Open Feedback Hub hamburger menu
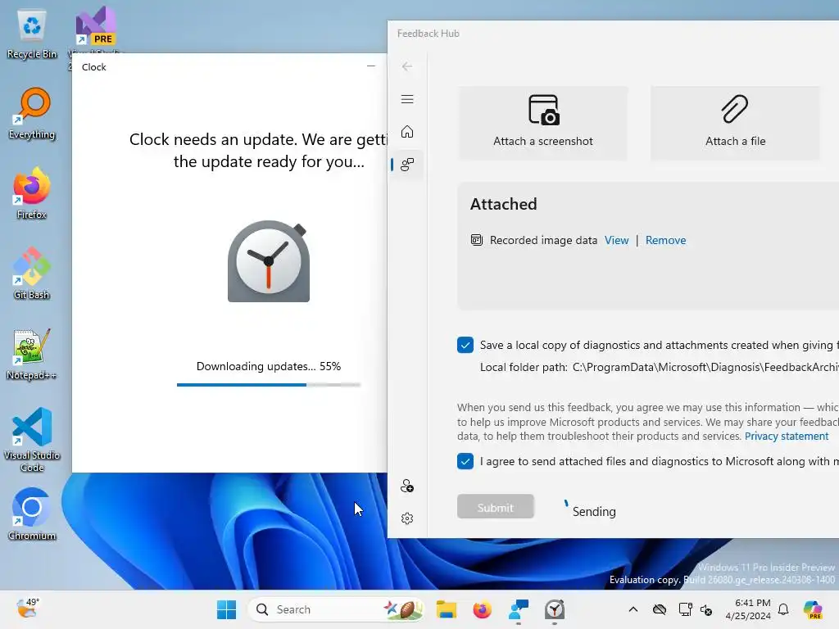839x629 pixels. [407, 99]
